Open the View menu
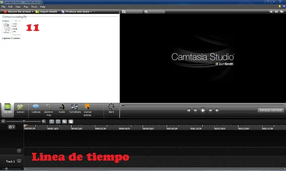This screenshot has height=171, width=286. 18,7
